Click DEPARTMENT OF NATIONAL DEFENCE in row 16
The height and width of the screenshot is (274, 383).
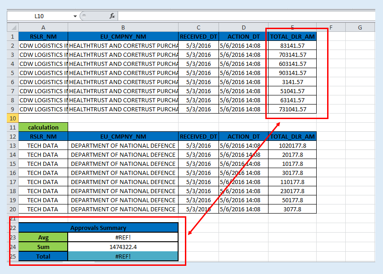(x=123, y=173)
